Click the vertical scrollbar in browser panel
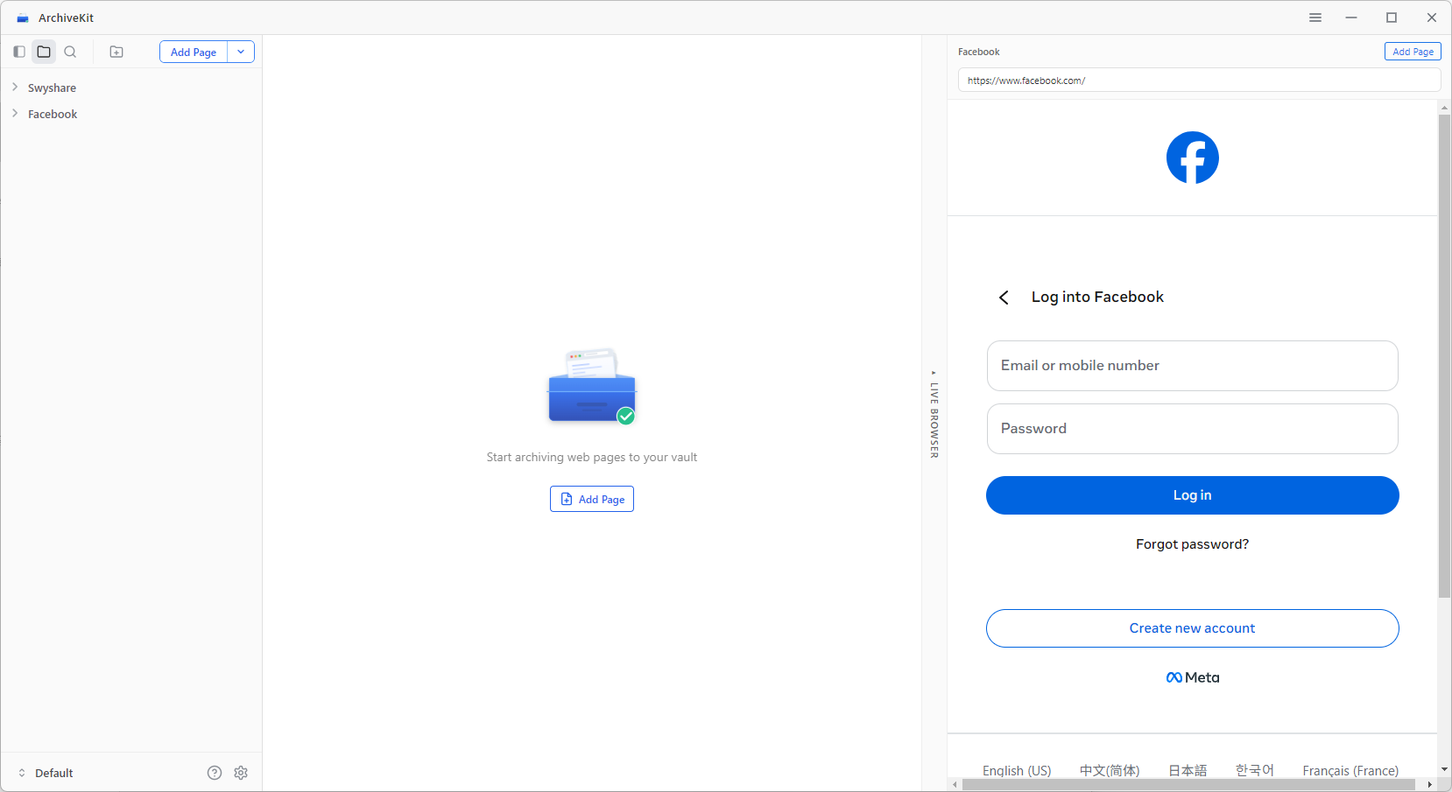Viewport: 1452px width, 792px height. [x=1444, y=355]
